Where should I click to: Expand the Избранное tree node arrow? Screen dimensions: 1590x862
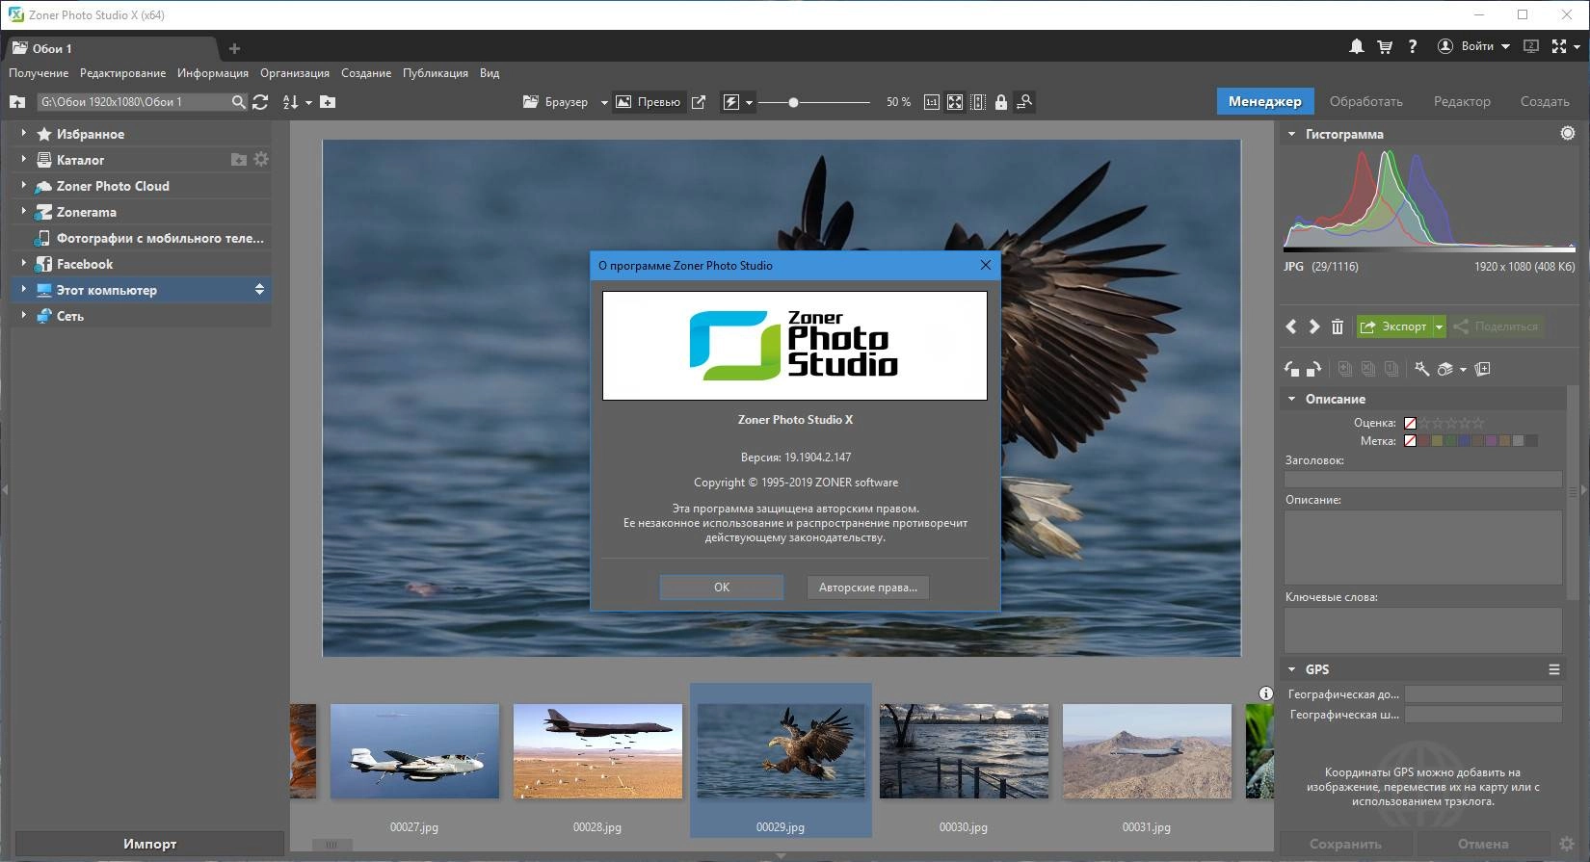click(x=24, y=133)
